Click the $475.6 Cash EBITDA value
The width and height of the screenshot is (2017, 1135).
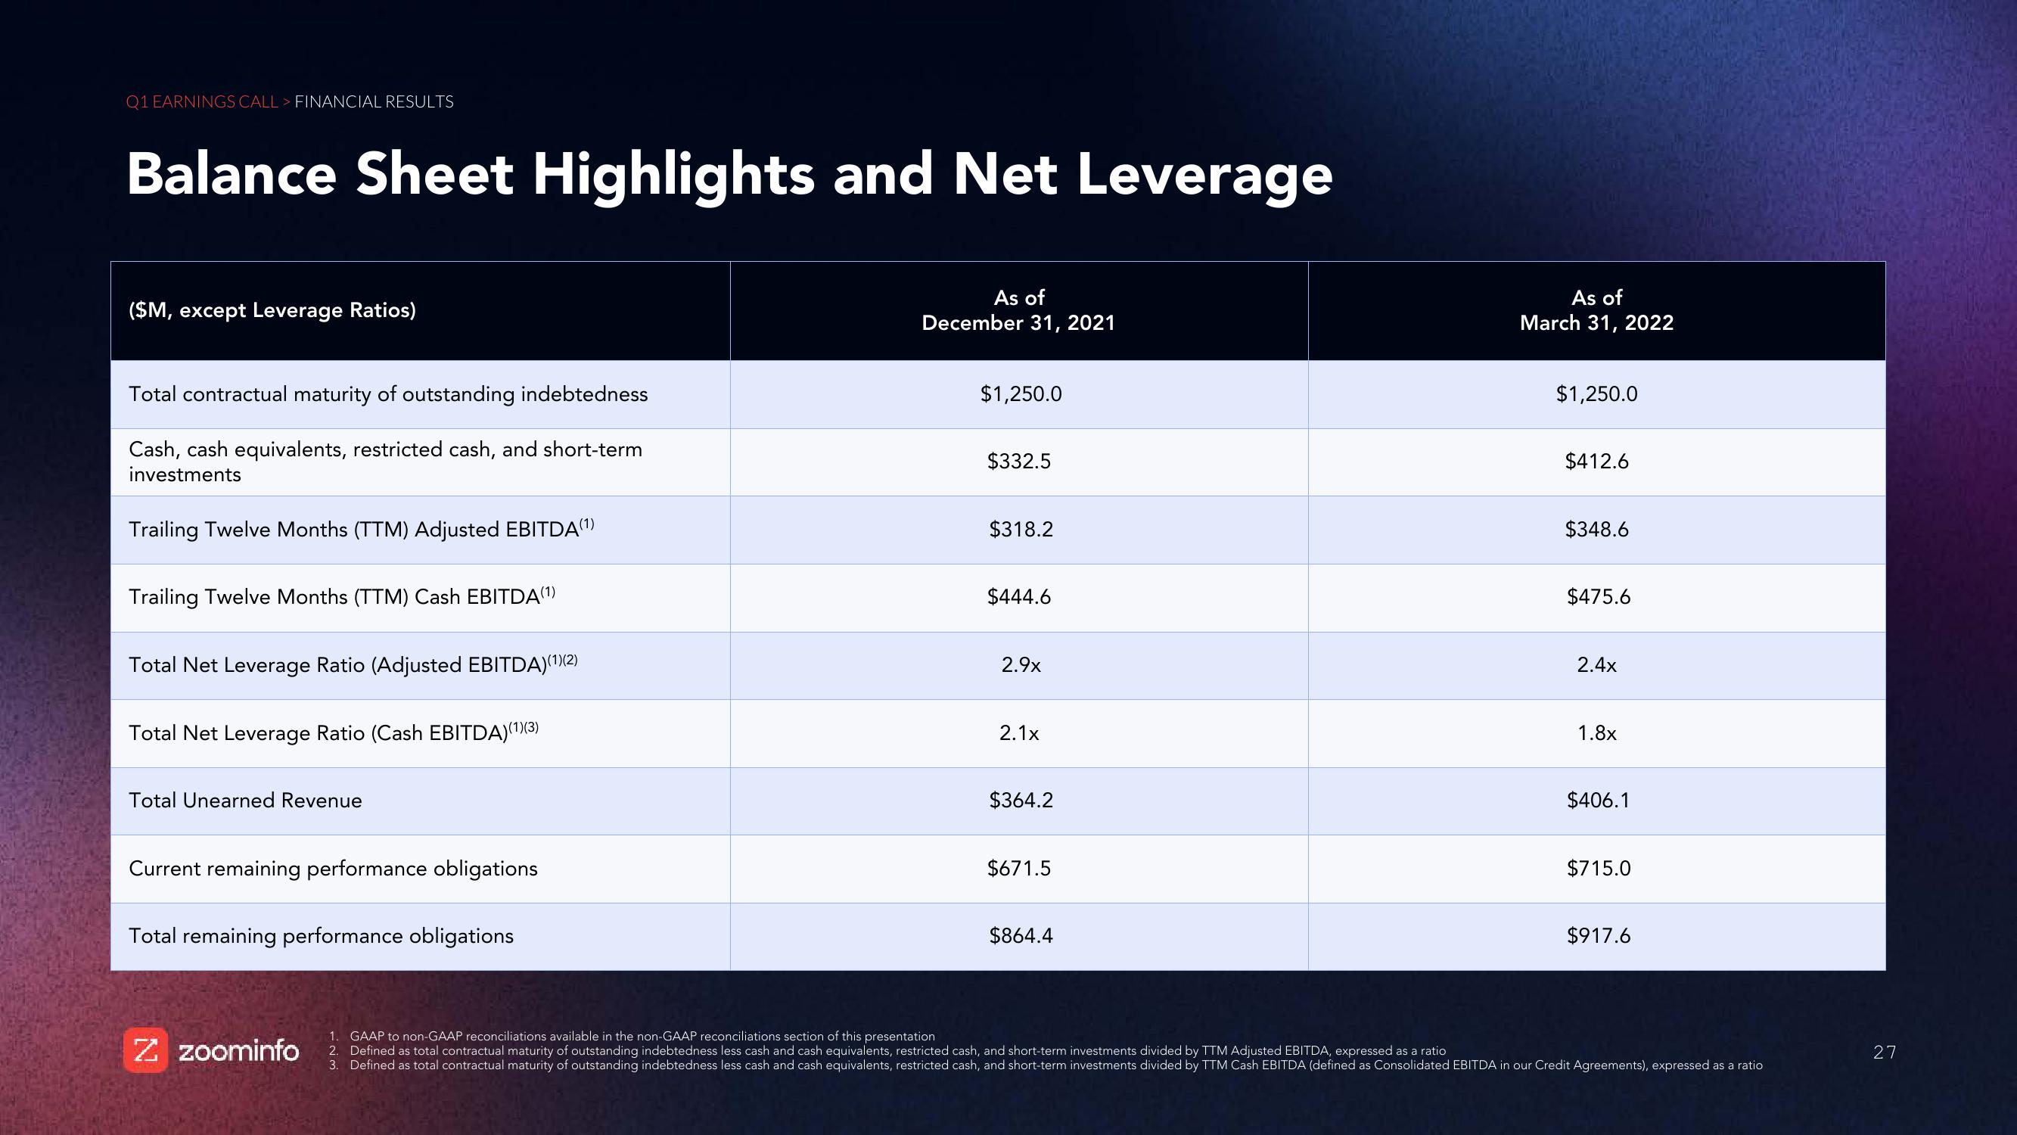[1598, 597]
